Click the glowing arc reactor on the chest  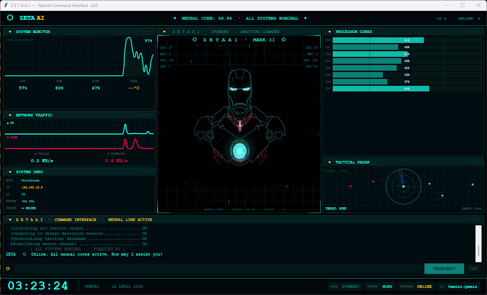point(240,150)
